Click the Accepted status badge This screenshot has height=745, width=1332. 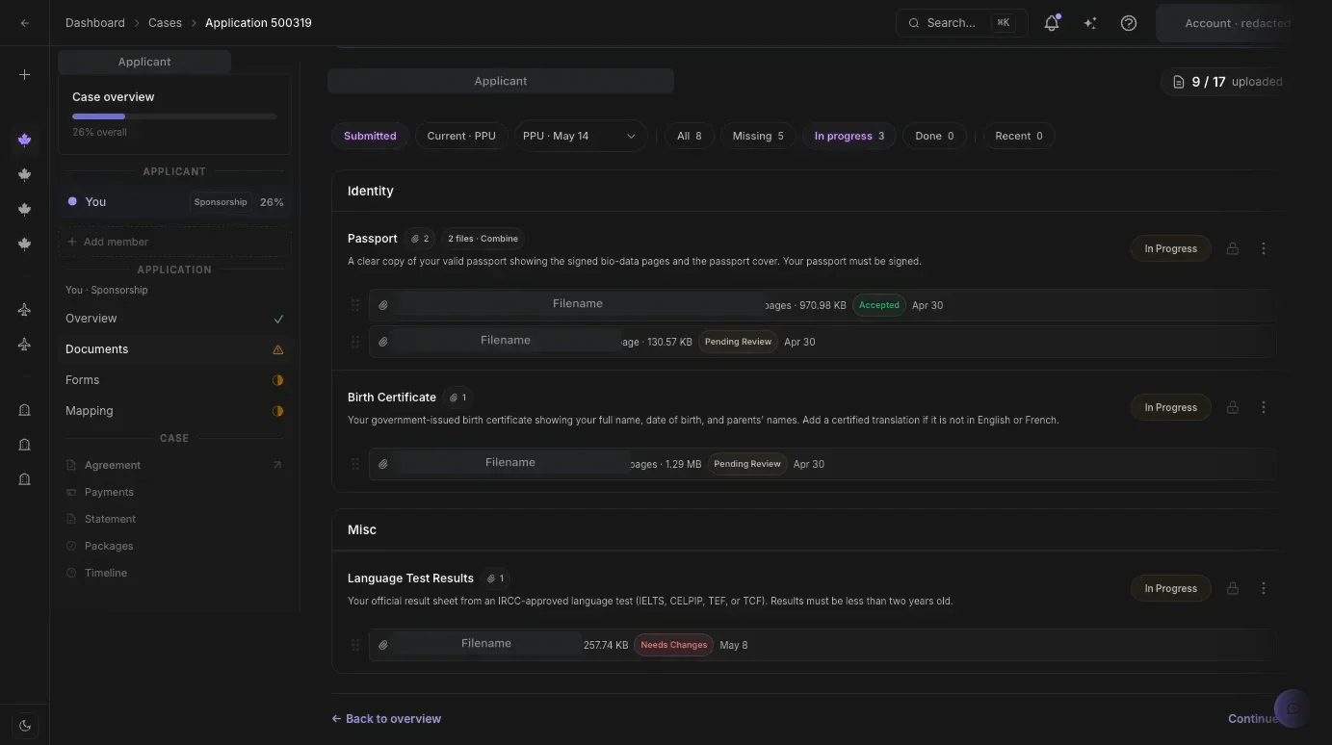pos(879,305)
